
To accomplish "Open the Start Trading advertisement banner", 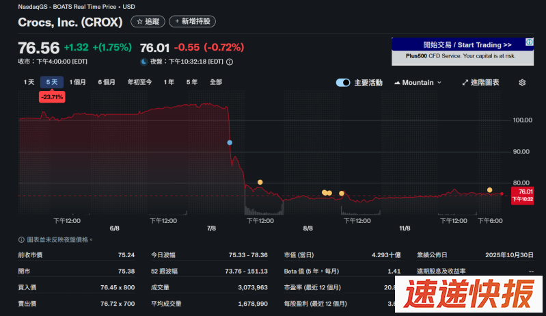I will (463, 51).
